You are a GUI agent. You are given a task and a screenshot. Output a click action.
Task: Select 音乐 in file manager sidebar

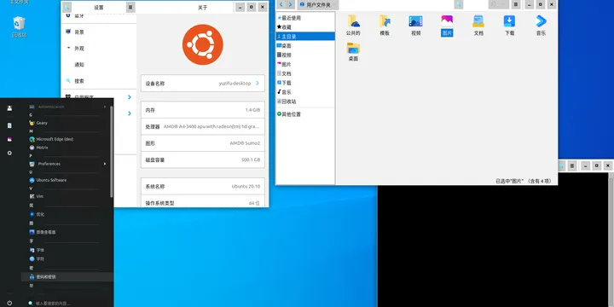click(305, 92)
